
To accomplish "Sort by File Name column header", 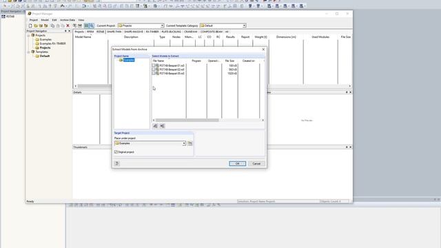I will click(169, 61).
